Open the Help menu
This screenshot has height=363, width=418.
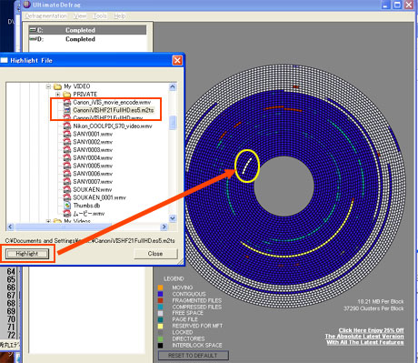tap(120, 16)
